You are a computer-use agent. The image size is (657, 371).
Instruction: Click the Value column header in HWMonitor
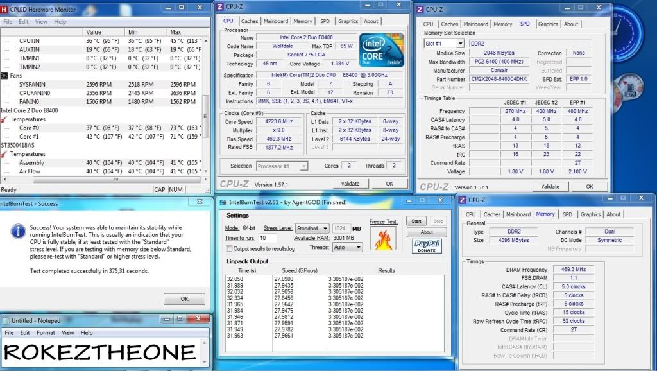(103, 32)
